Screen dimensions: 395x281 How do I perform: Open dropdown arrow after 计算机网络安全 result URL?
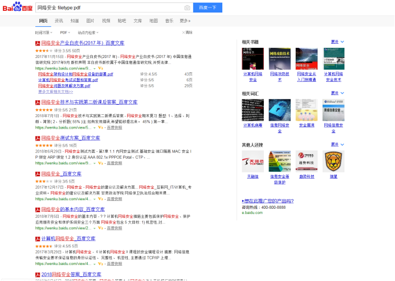click(95, 264)
